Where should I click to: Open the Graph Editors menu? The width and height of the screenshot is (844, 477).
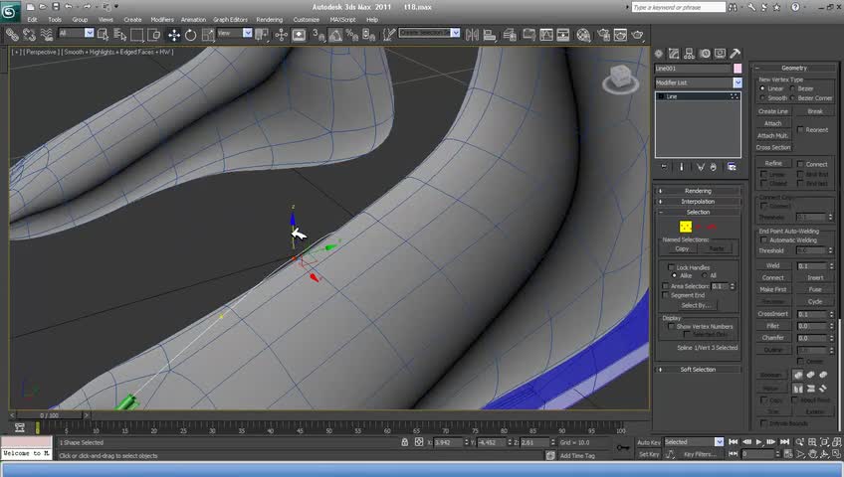pos(229,19)
